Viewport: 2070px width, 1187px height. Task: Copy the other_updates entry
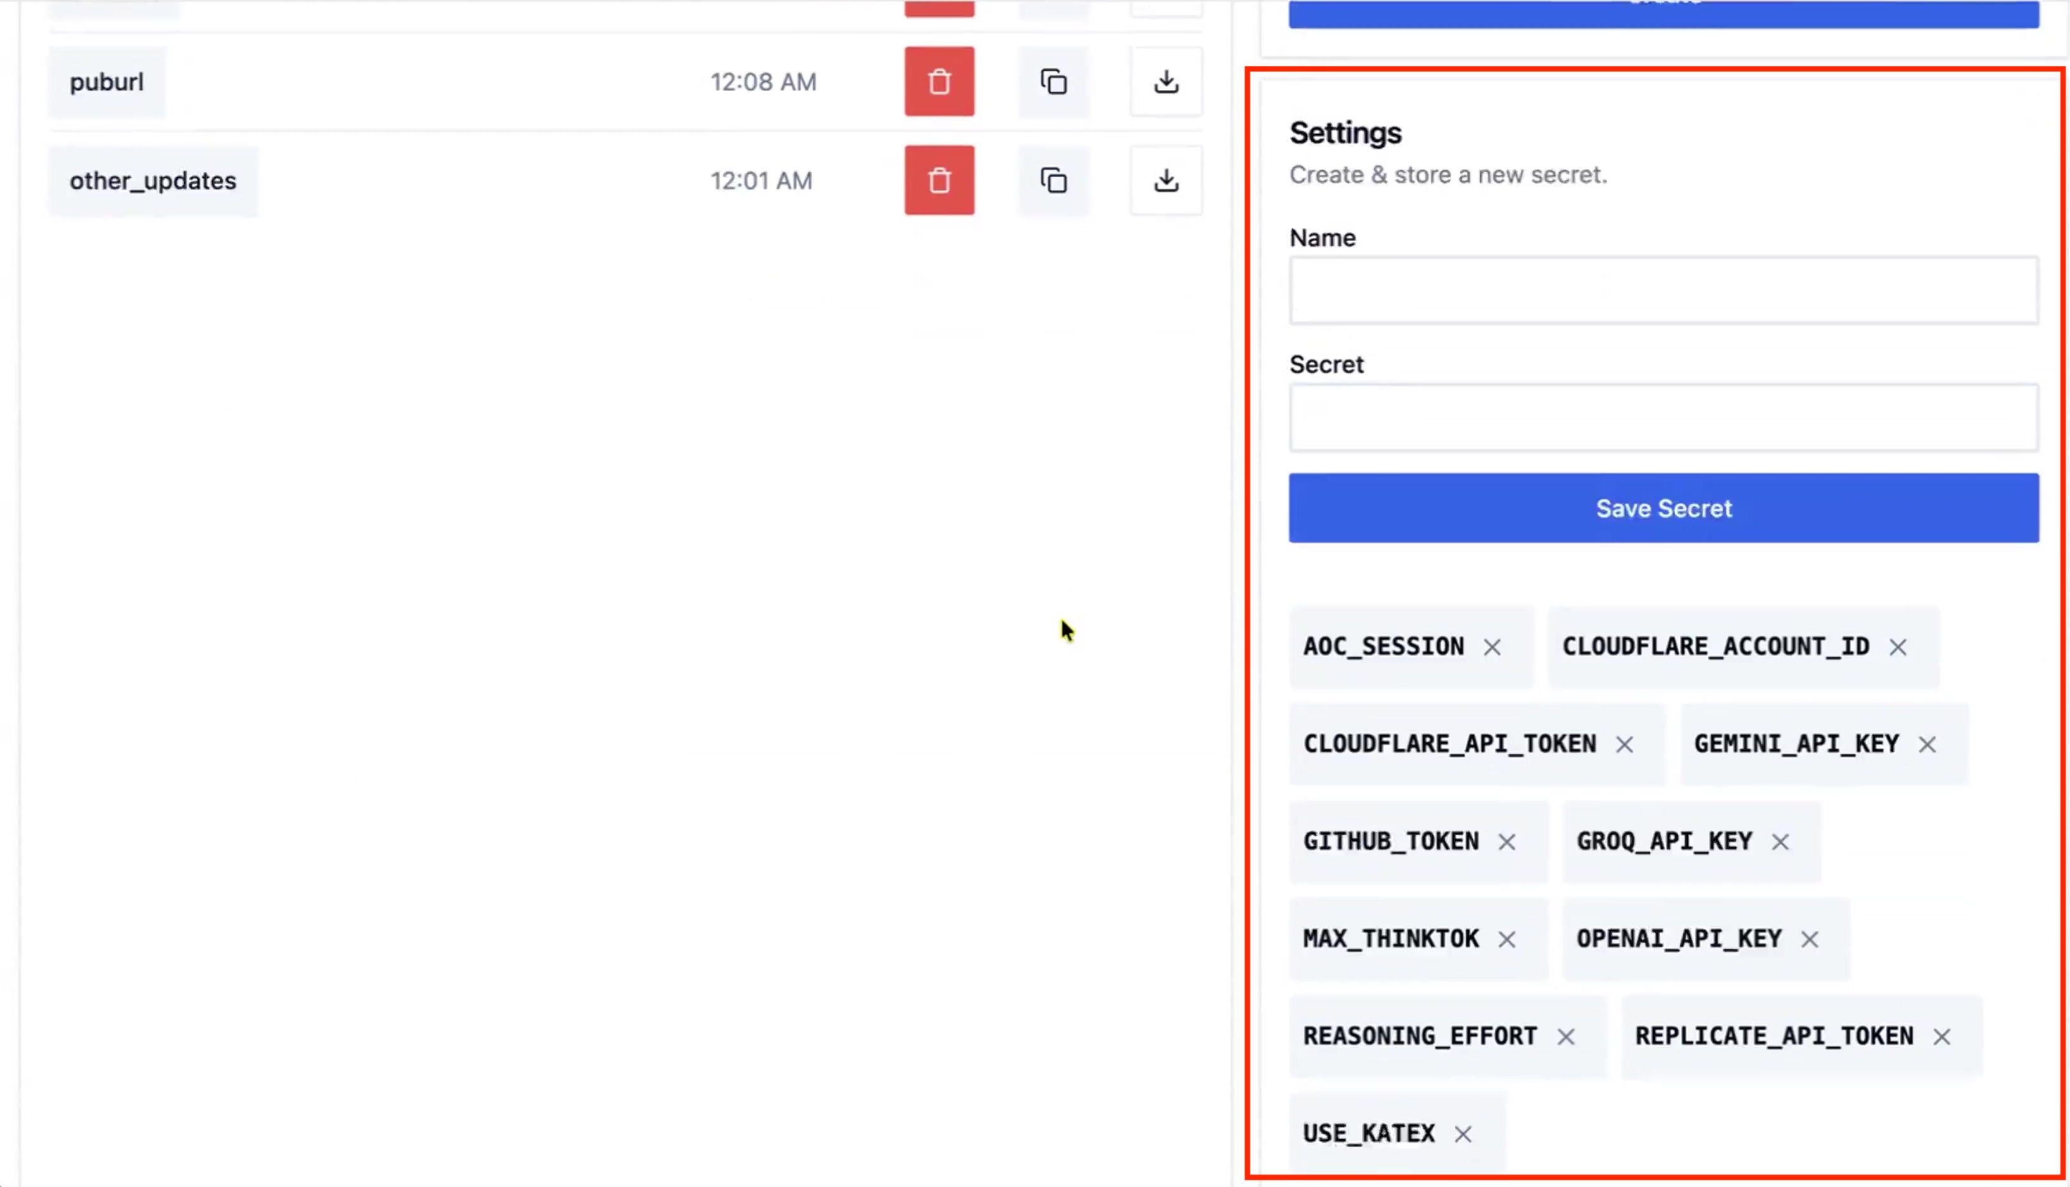(x=1053, y=180)
